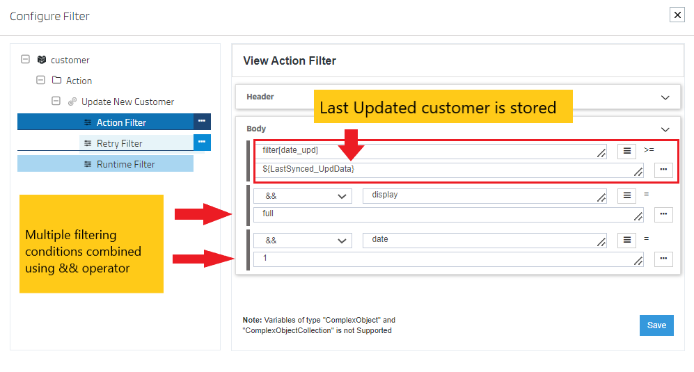Collapse the Action folder node

(40, 80)
